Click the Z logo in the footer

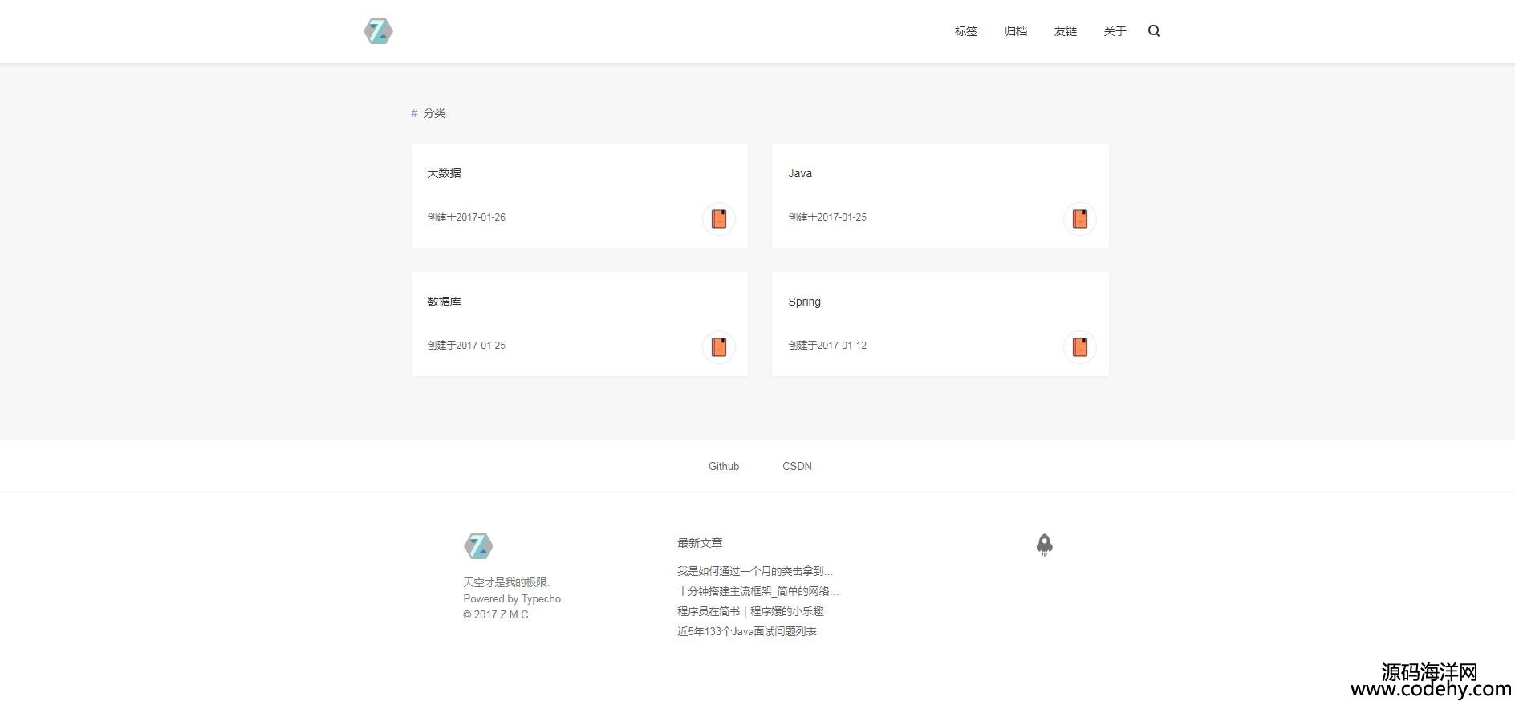[x=478, y=546]
